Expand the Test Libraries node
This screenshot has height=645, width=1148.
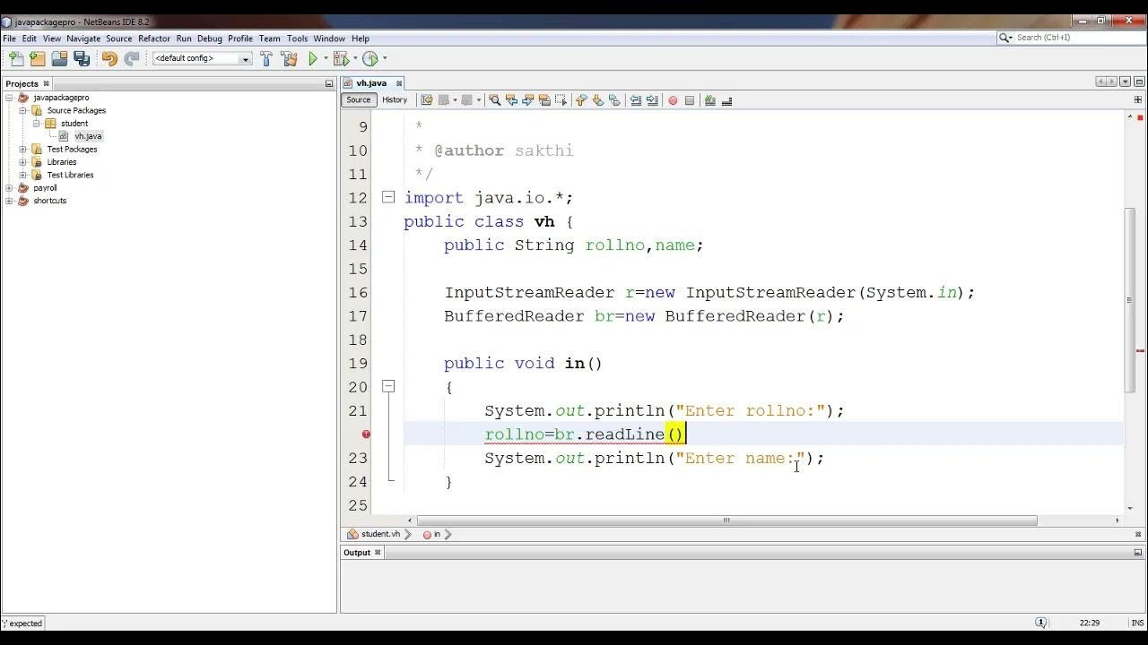[x=22, y=175]
